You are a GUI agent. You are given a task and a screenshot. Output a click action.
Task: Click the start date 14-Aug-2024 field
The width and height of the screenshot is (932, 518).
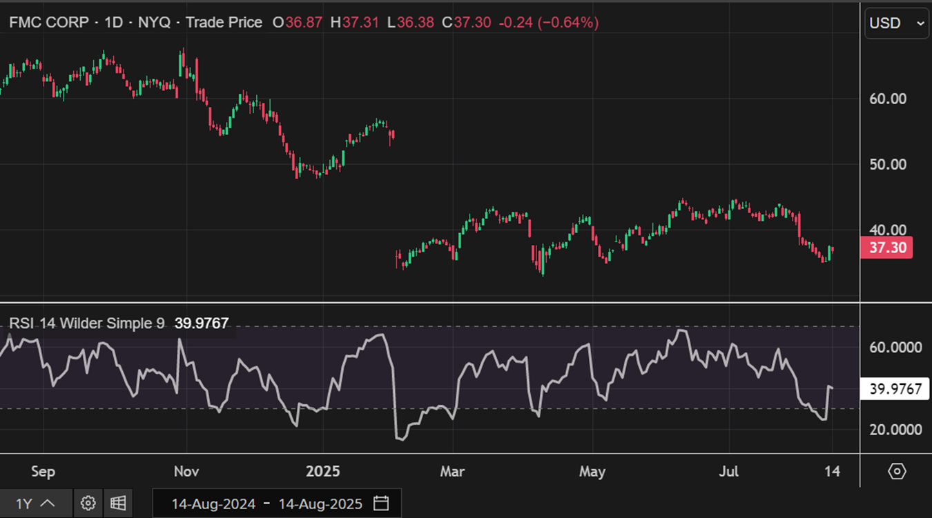(213, 504)
